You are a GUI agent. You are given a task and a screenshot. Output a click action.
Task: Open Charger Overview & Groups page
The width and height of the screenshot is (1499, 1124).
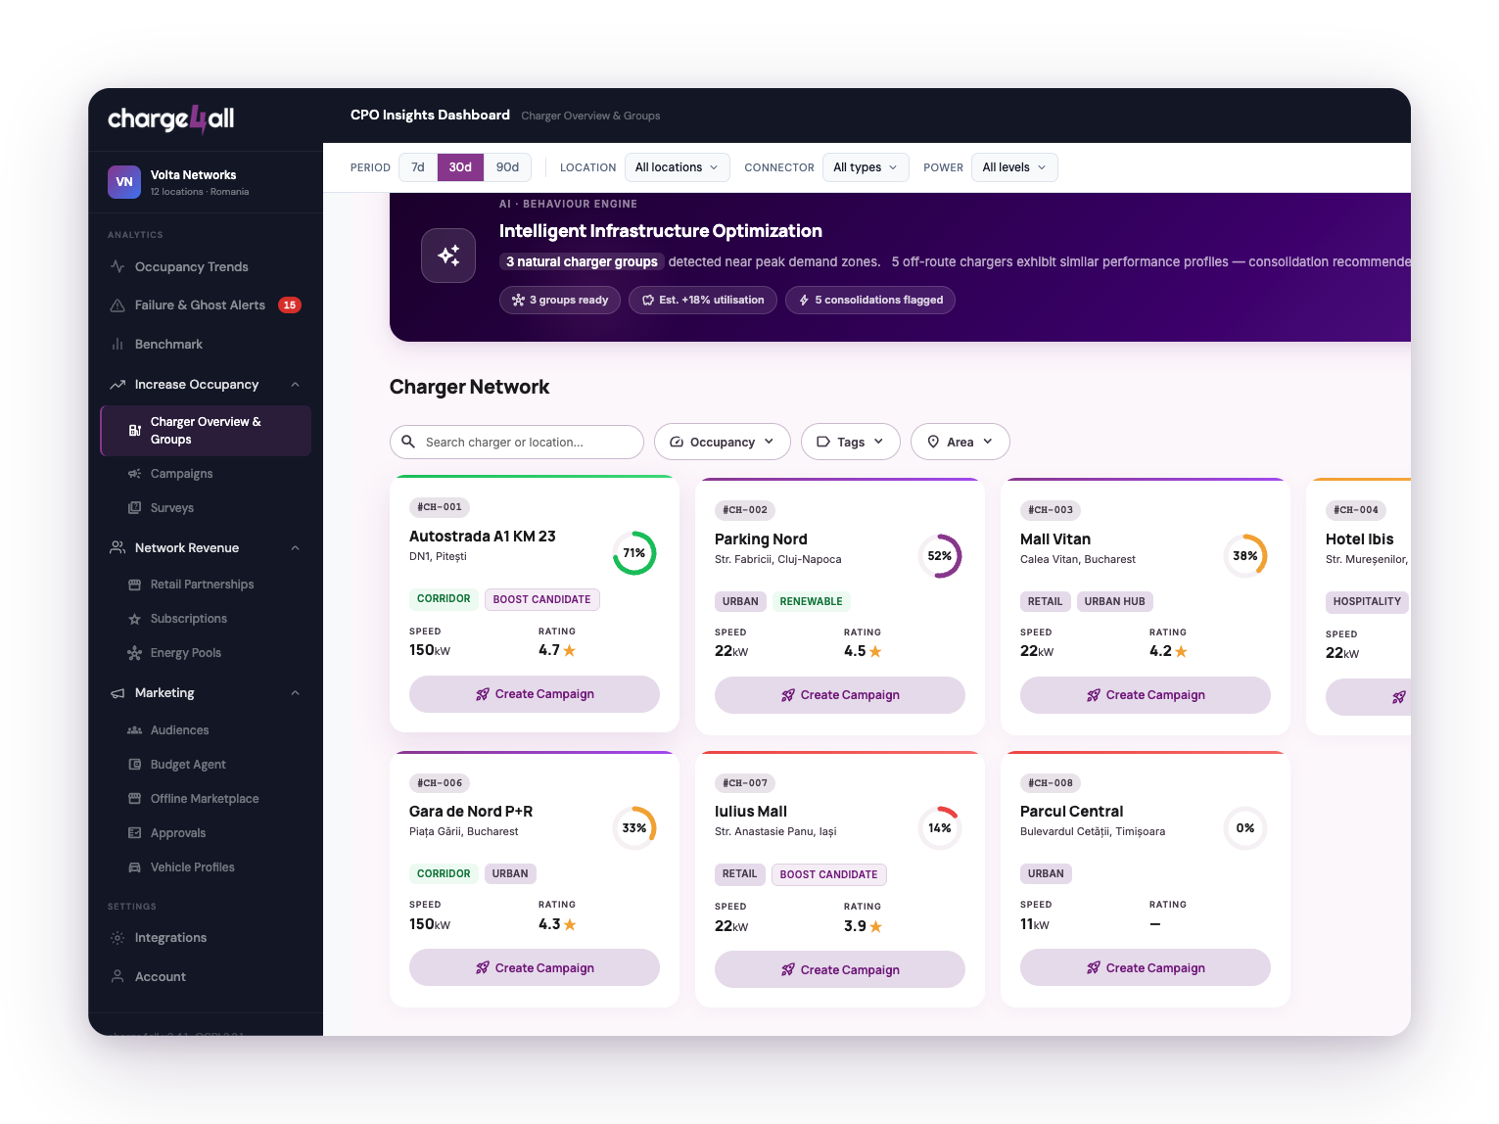pos(206,431)
